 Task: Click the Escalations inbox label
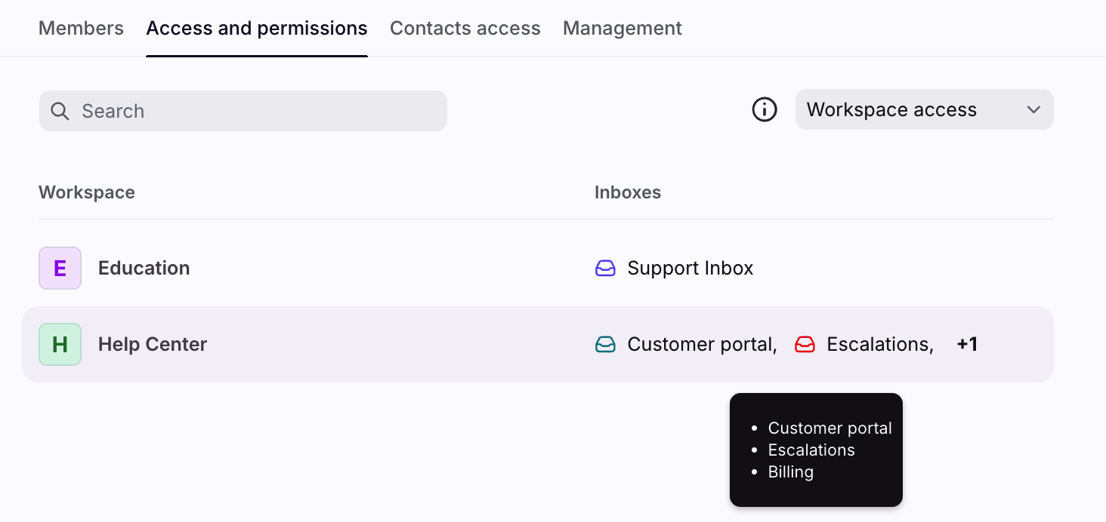(x=879, y=345)
